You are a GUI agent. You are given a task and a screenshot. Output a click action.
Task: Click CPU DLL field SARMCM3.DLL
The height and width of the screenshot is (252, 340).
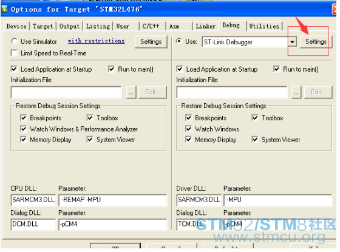coord(33,200)
